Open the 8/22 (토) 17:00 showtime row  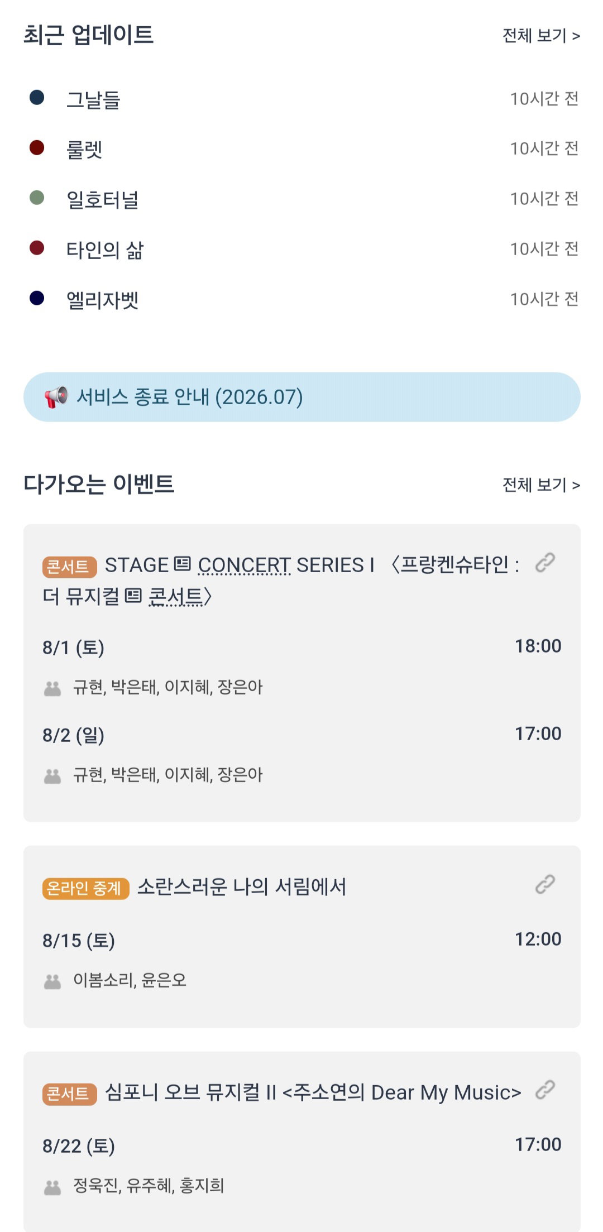[x=301, y=1145]
